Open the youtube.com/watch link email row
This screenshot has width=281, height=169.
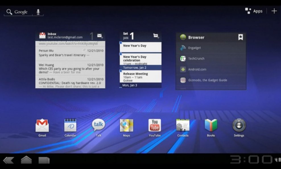70,44
